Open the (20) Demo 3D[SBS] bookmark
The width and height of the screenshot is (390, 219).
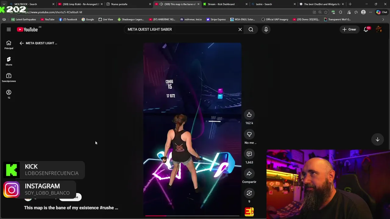pos(306,19)
